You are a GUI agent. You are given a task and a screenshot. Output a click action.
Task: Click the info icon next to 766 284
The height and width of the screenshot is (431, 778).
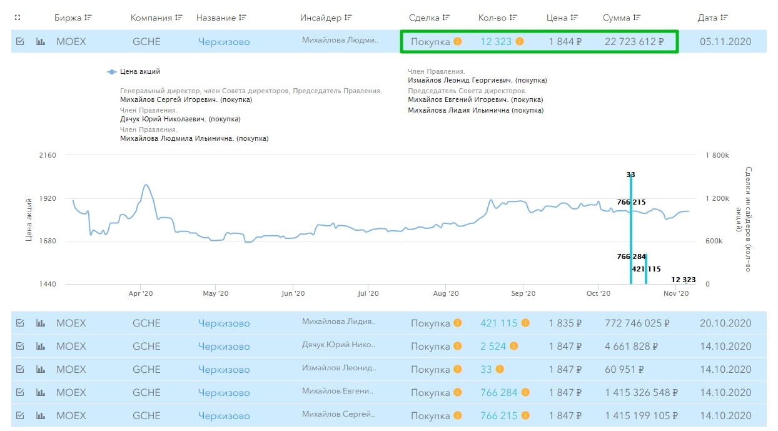click(525, 393)
